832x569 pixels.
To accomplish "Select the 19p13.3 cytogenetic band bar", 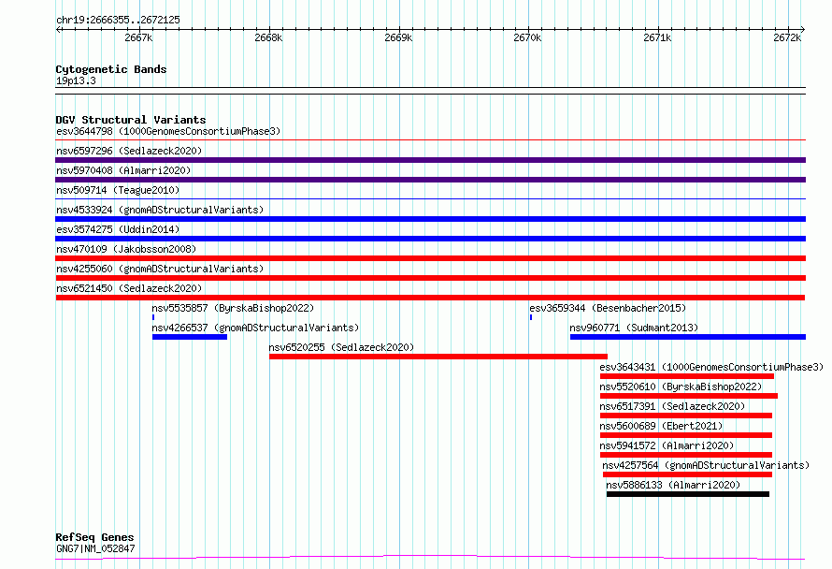I will click(x=430, y=91).
